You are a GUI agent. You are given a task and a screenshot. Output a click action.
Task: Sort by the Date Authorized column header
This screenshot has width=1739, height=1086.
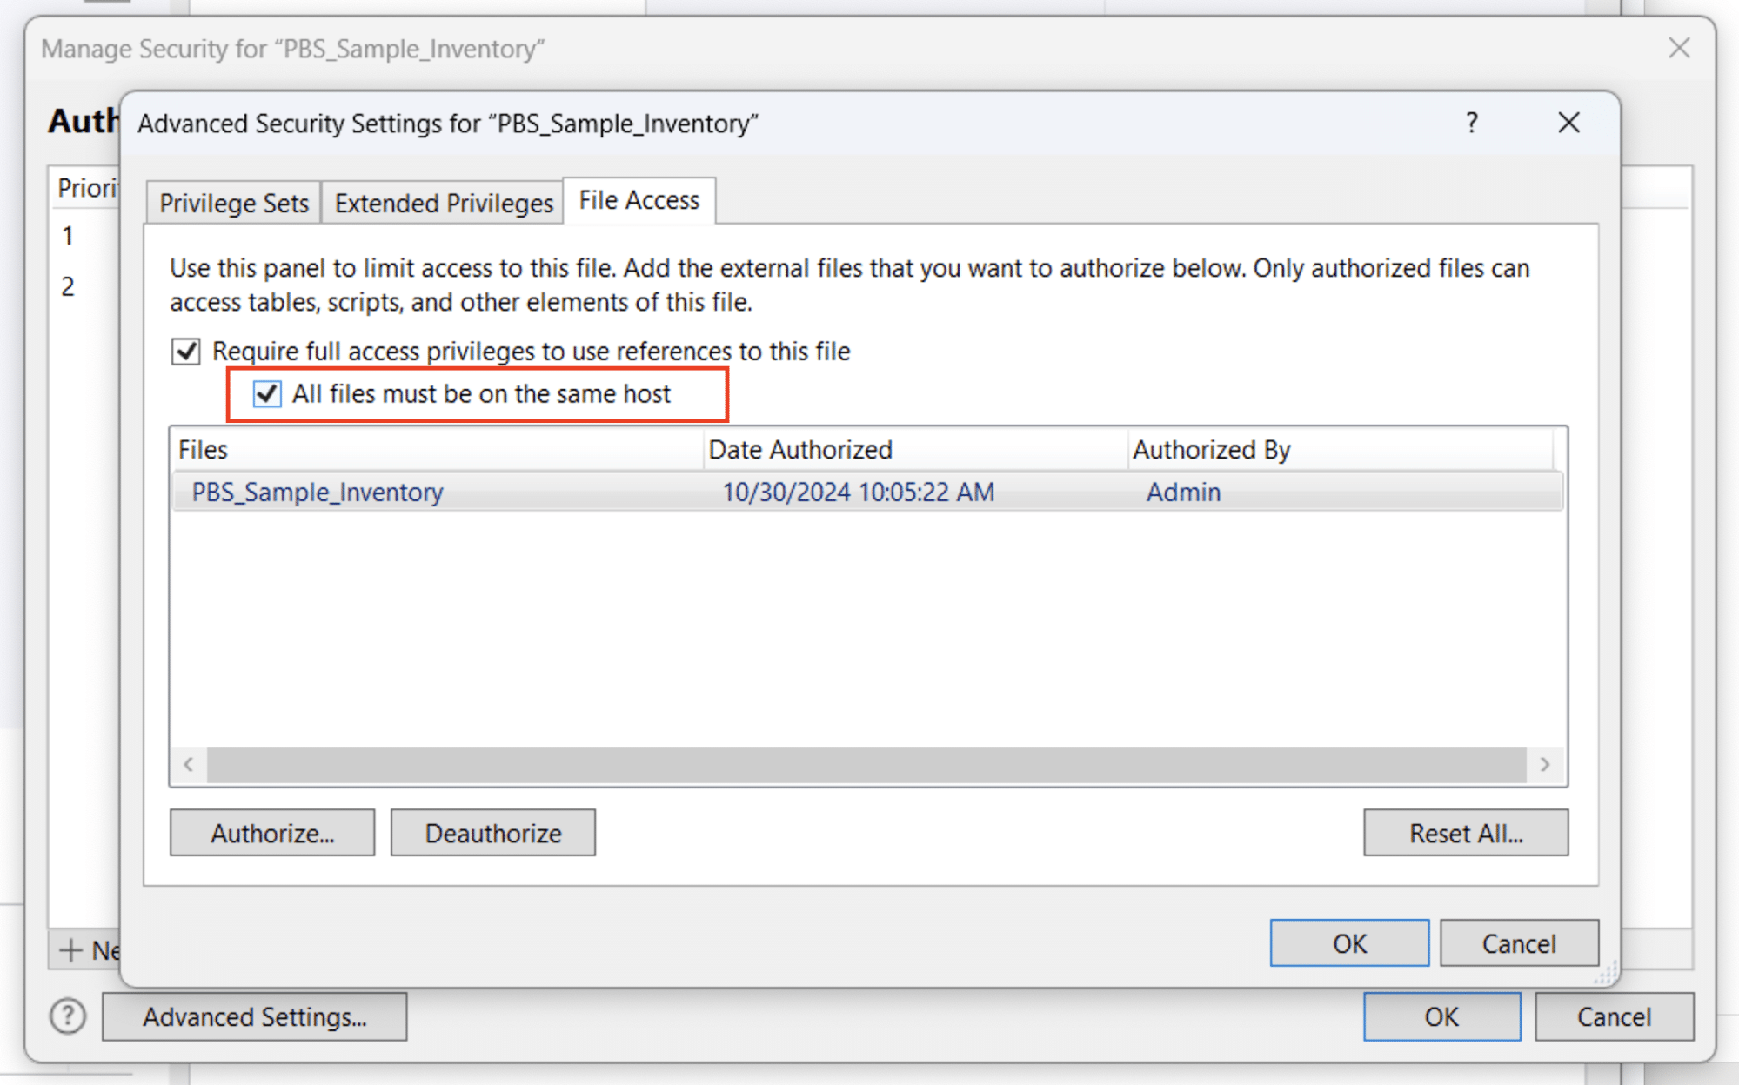click(x=800, y=449)
